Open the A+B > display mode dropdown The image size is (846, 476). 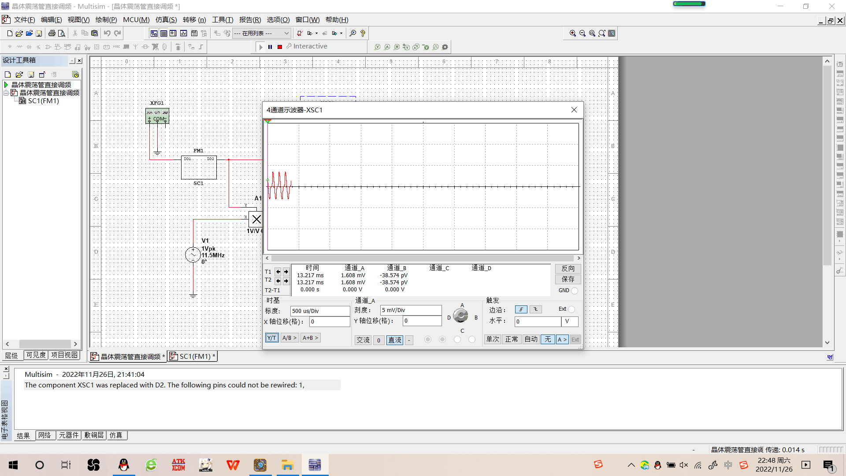tap(310, 338)
